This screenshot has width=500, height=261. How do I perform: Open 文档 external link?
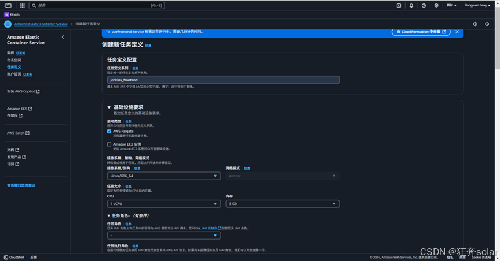pos(13,150)
